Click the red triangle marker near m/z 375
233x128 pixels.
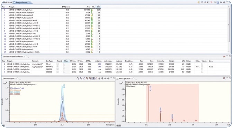[x=196, y=121]
